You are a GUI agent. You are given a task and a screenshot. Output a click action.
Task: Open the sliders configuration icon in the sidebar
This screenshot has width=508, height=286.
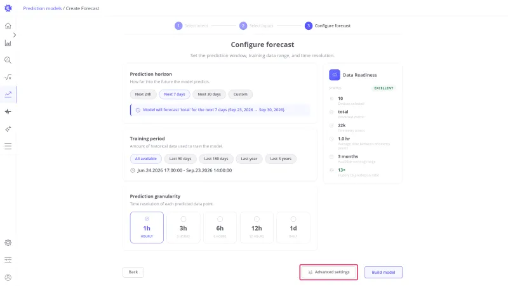click(8, 260)
